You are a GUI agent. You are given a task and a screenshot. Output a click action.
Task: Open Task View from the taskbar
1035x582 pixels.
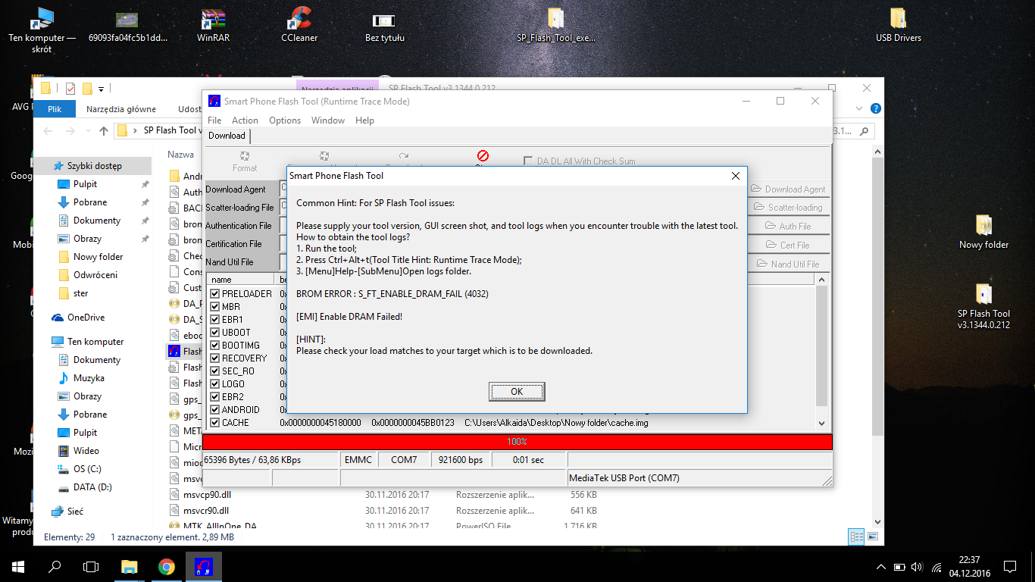point(91,566)
